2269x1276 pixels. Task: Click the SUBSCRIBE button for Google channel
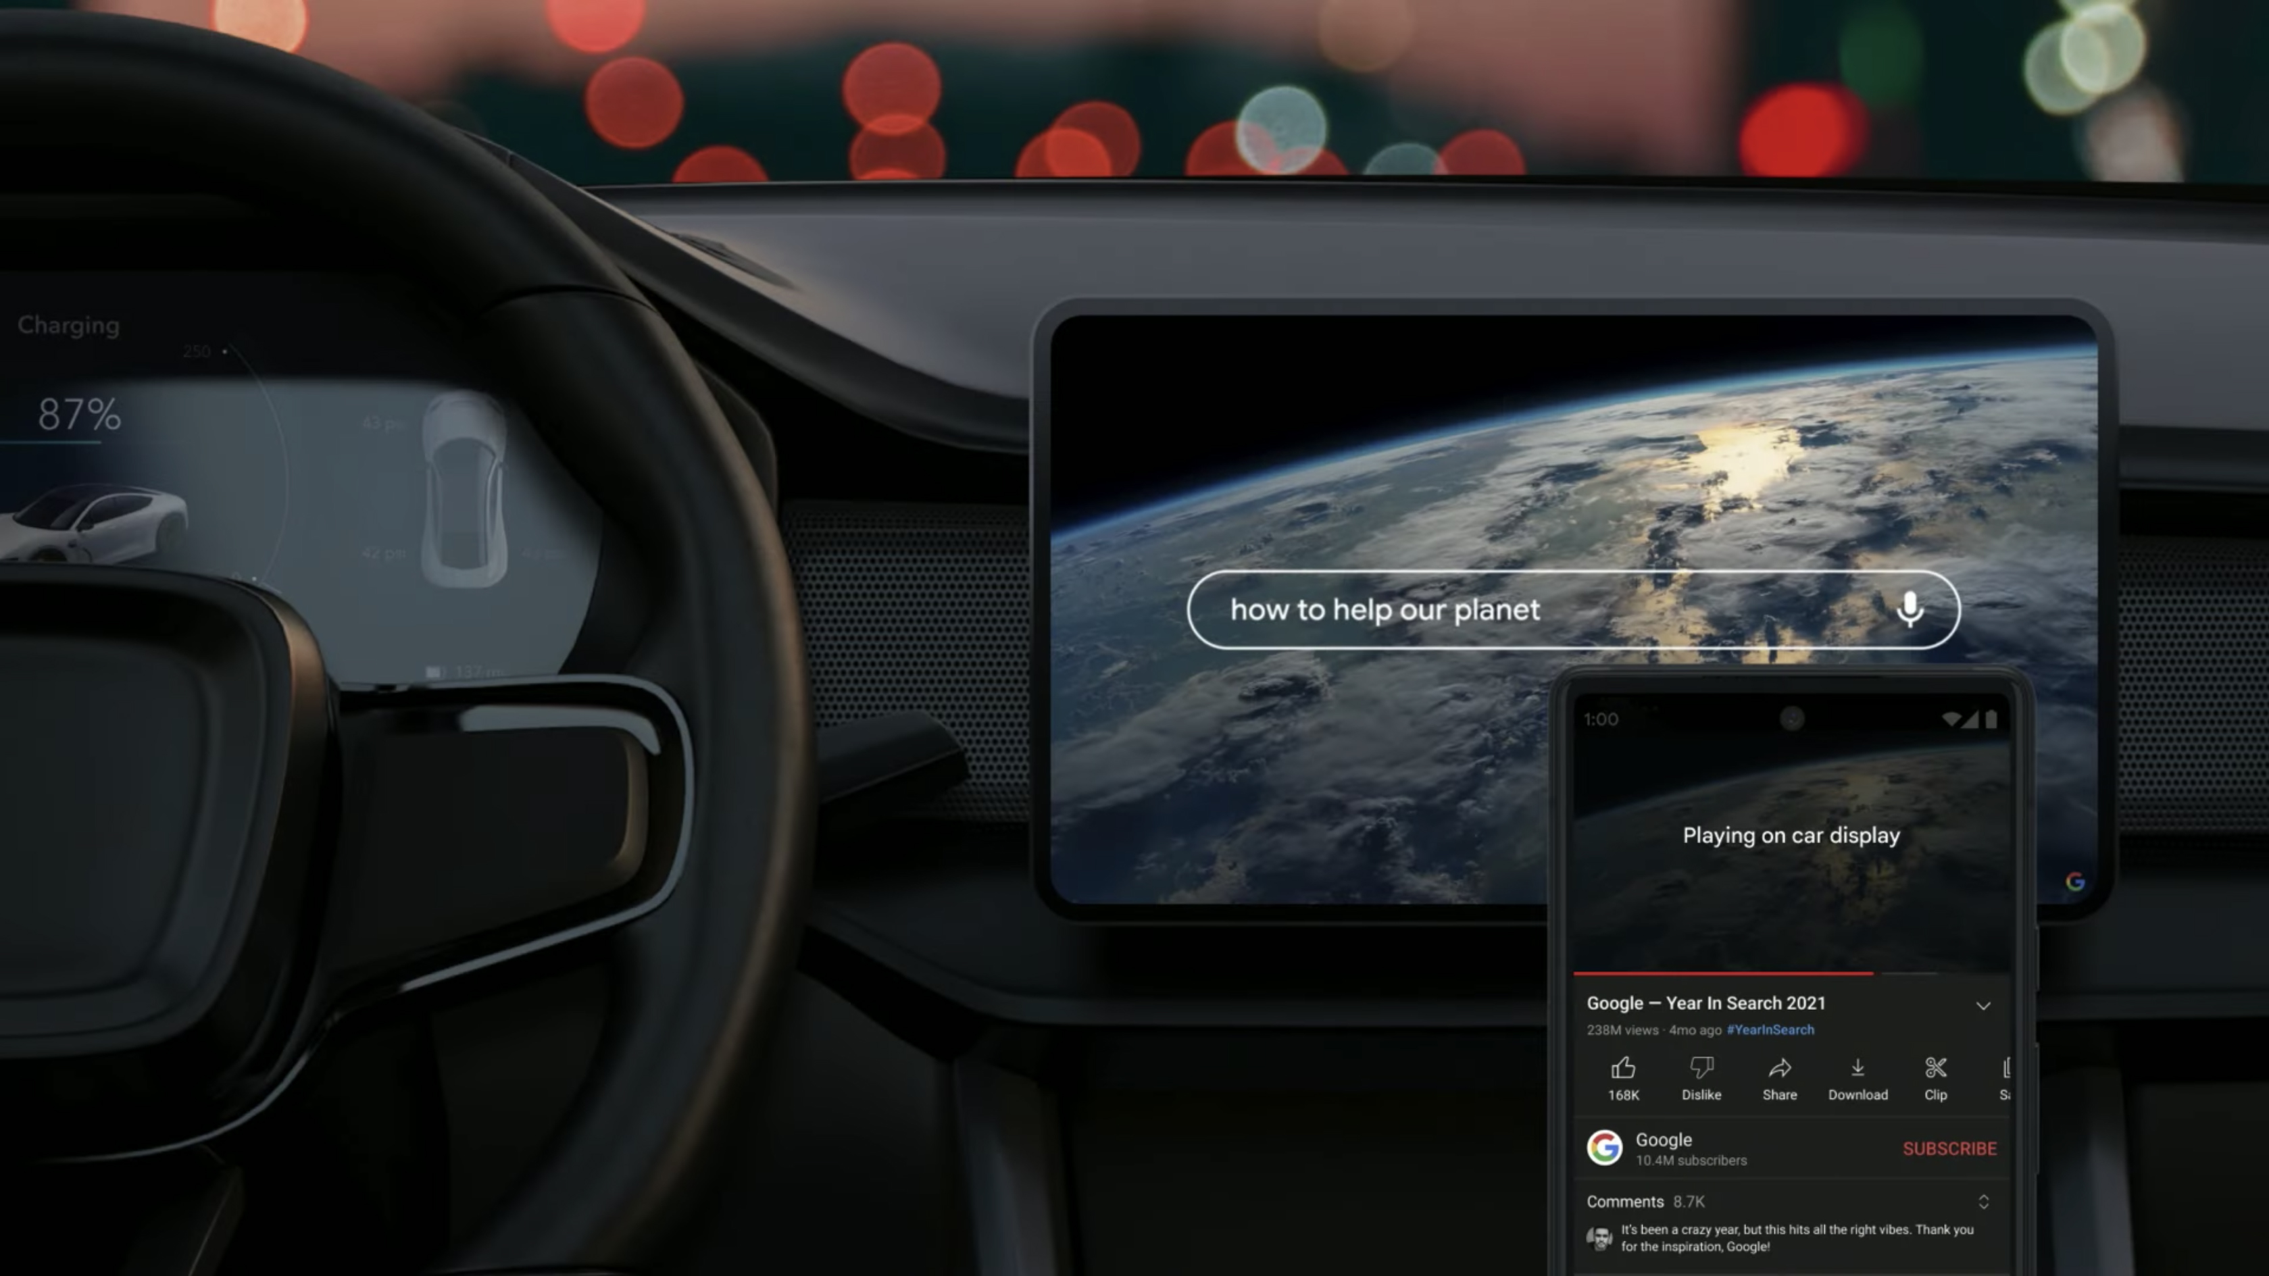(x=1949, y=1148)
